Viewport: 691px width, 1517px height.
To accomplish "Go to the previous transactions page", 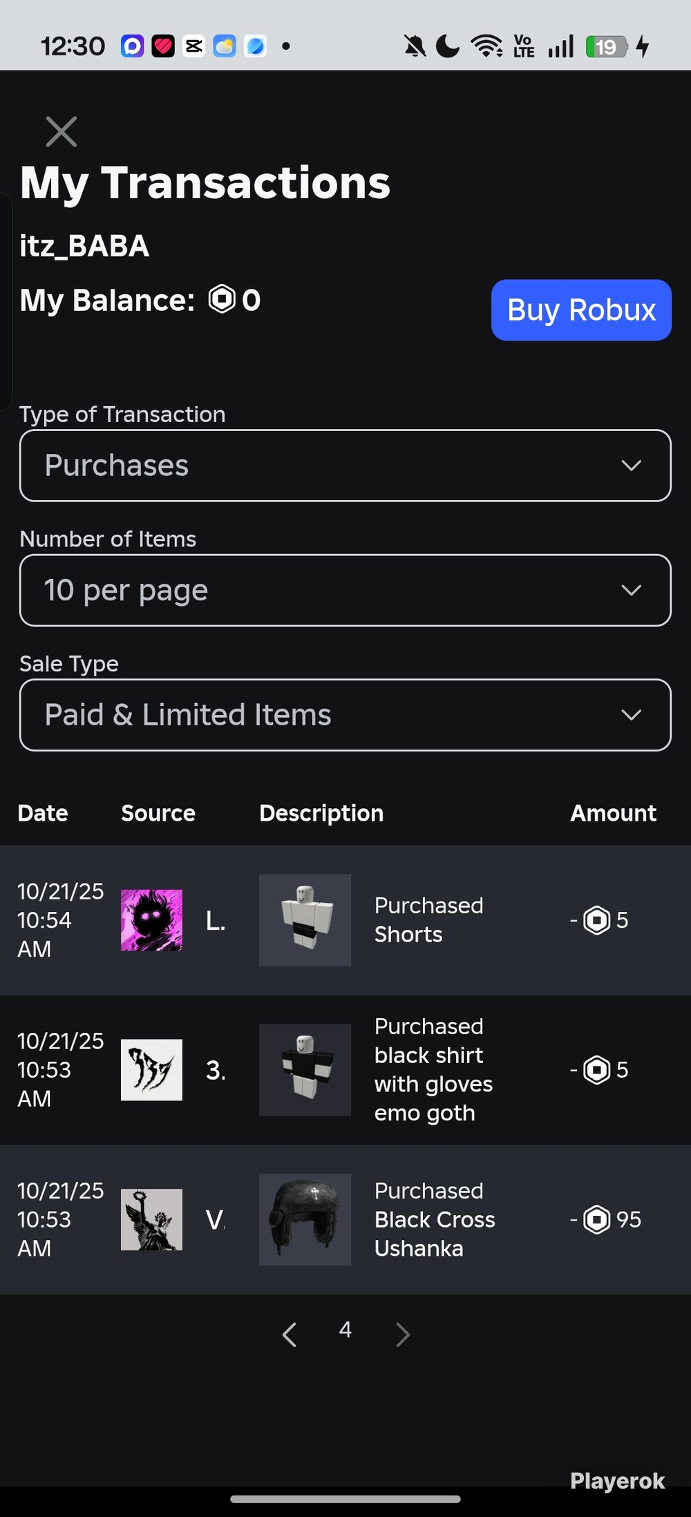I will 290,1334.
